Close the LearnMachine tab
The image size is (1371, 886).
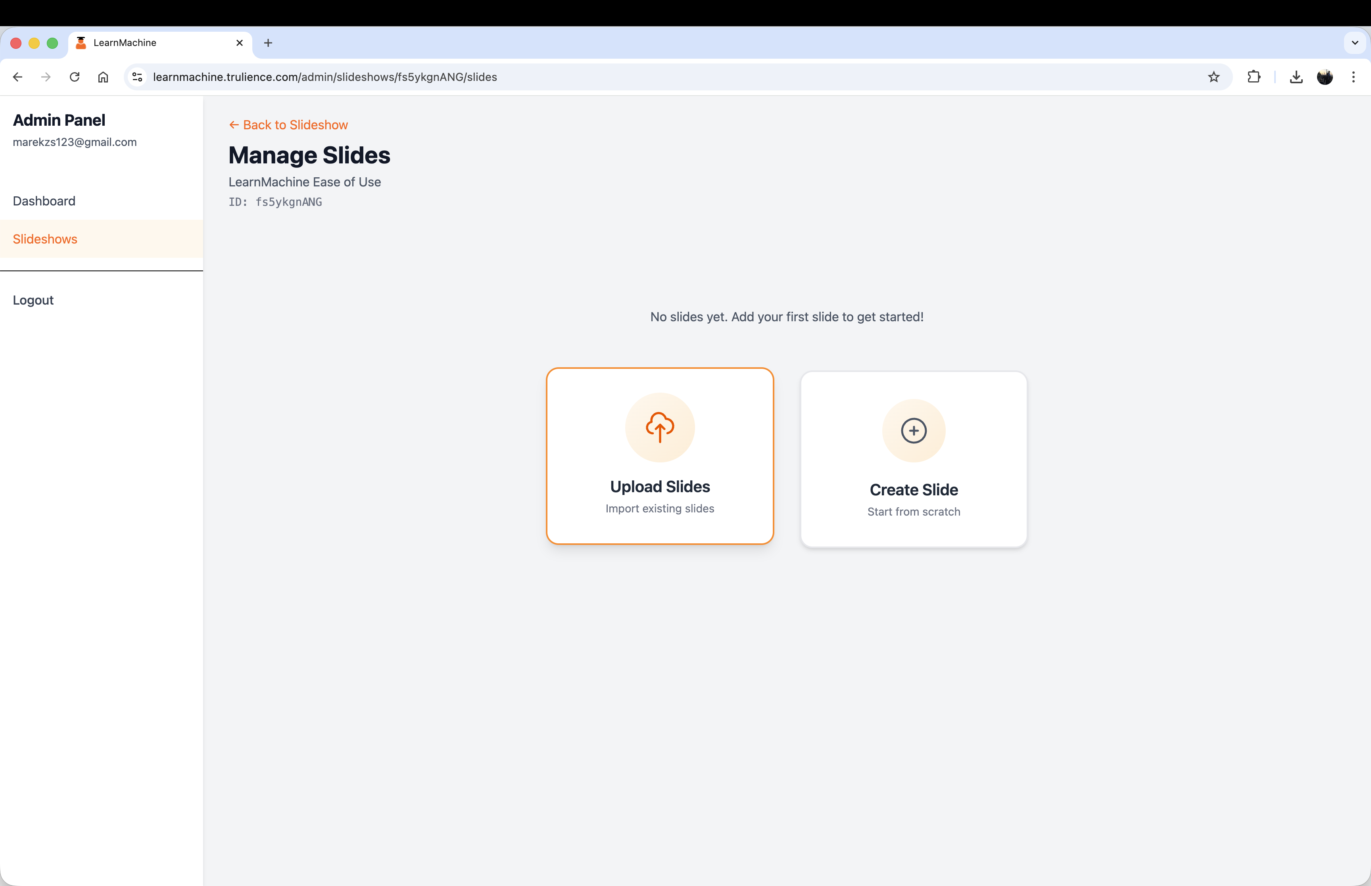[239, 42]
